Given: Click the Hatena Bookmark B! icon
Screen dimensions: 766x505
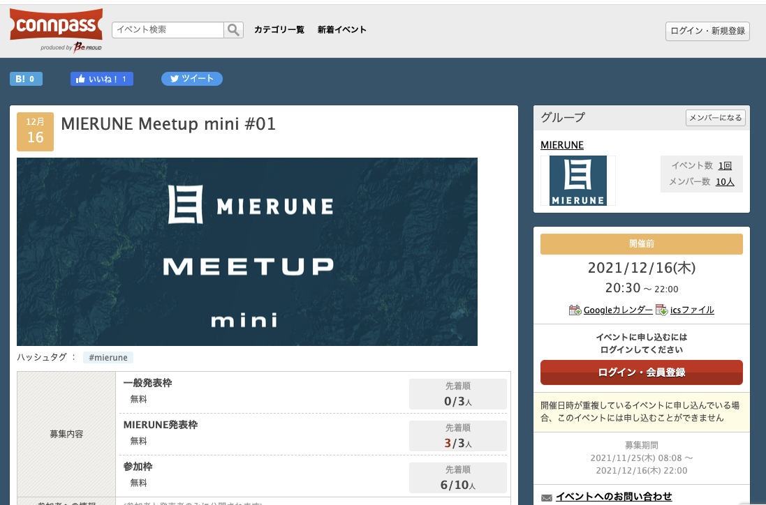Looking at the screenshot, I should [17, 78].
